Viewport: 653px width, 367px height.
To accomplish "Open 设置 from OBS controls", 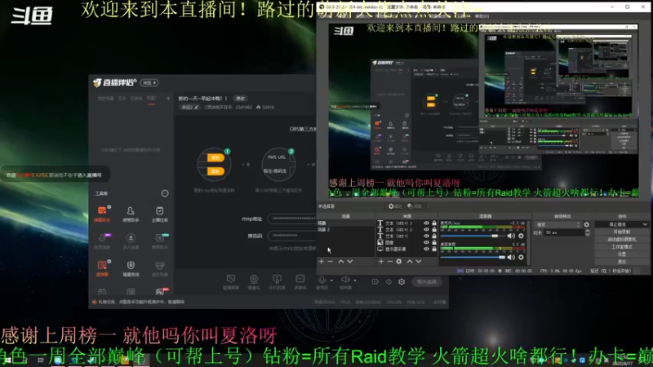I will 622,254.
